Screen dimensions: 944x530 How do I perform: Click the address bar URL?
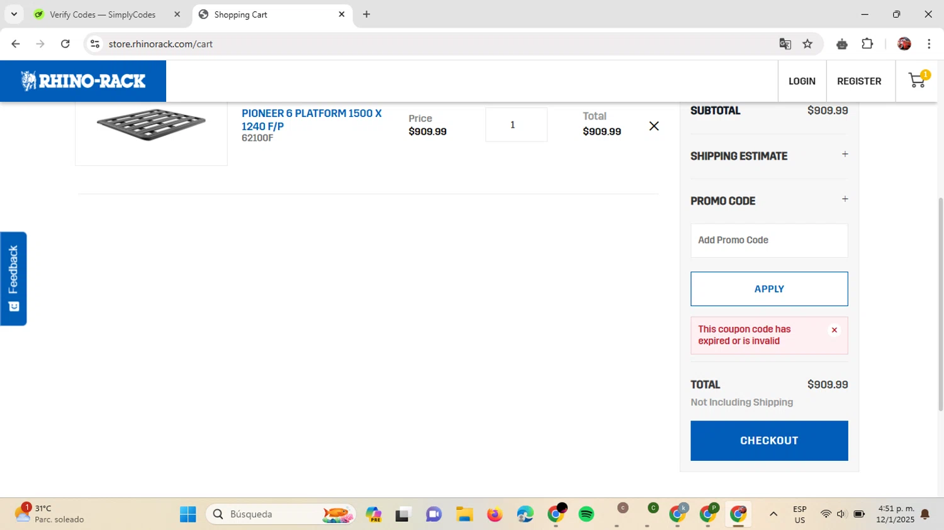click(160, 44)
